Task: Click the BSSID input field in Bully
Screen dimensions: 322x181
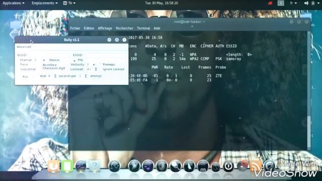Action: (49, 55)
